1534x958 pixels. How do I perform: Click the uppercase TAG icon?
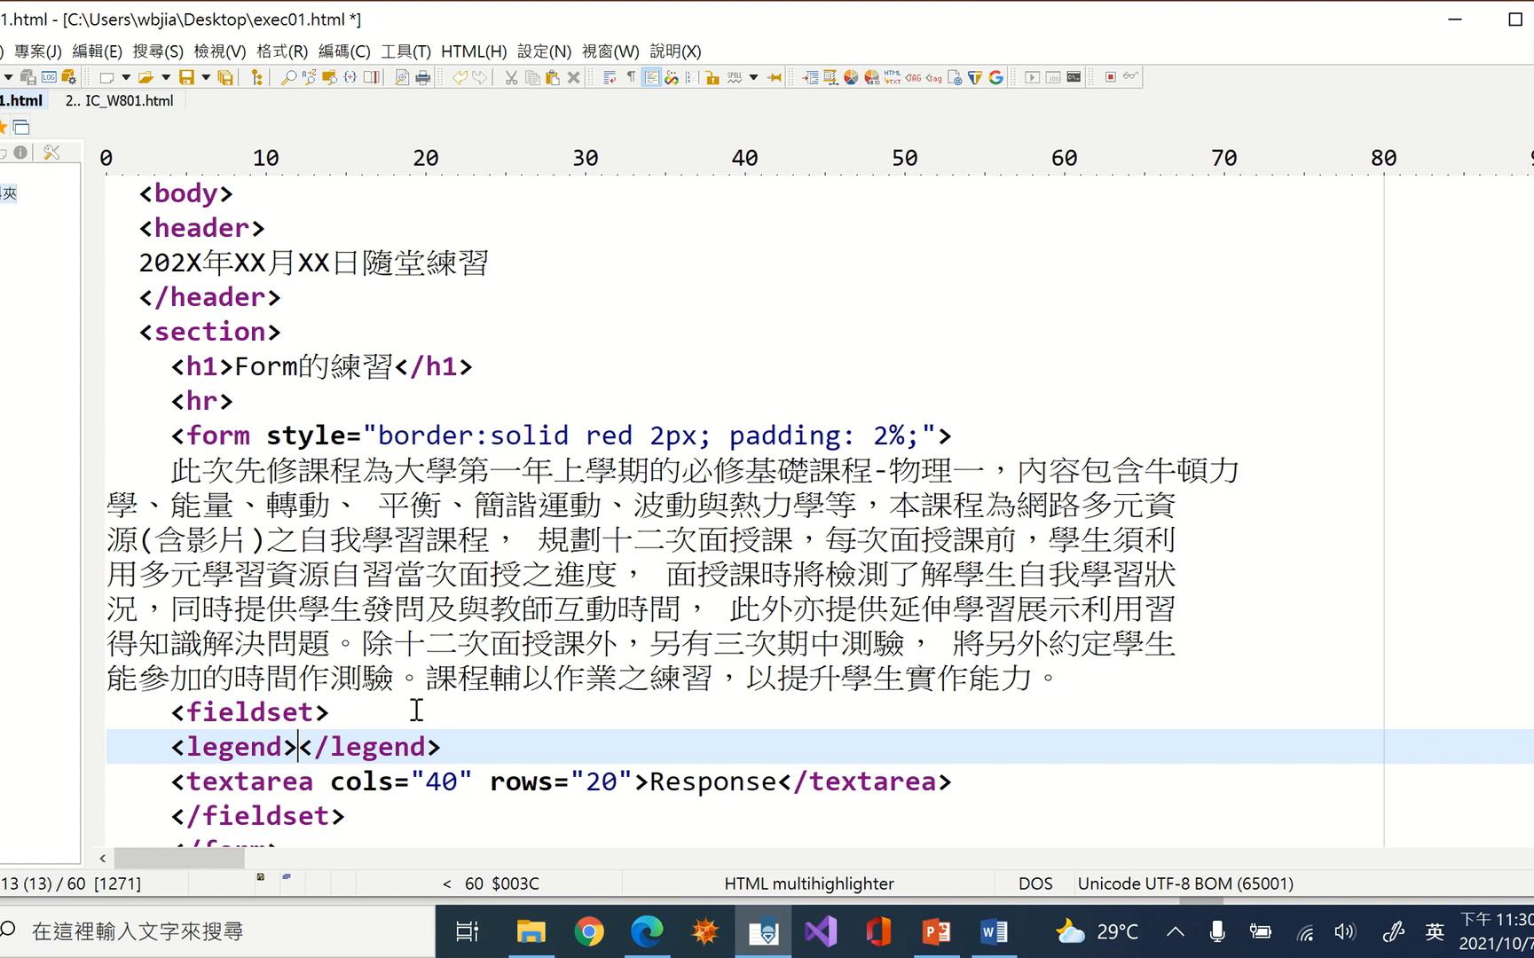(x=913, y=77)
